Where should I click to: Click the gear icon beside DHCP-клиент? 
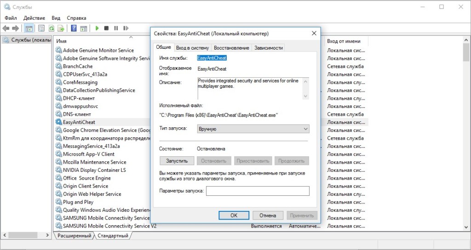click(x=58, y=98)
